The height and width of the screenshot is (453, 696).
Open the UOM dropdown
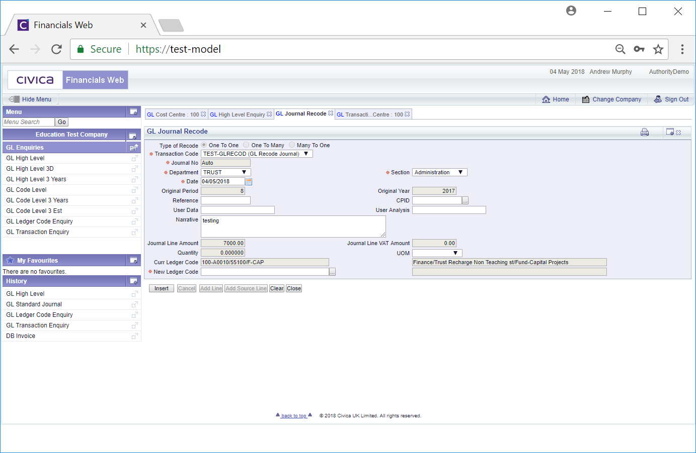[437, 253]
